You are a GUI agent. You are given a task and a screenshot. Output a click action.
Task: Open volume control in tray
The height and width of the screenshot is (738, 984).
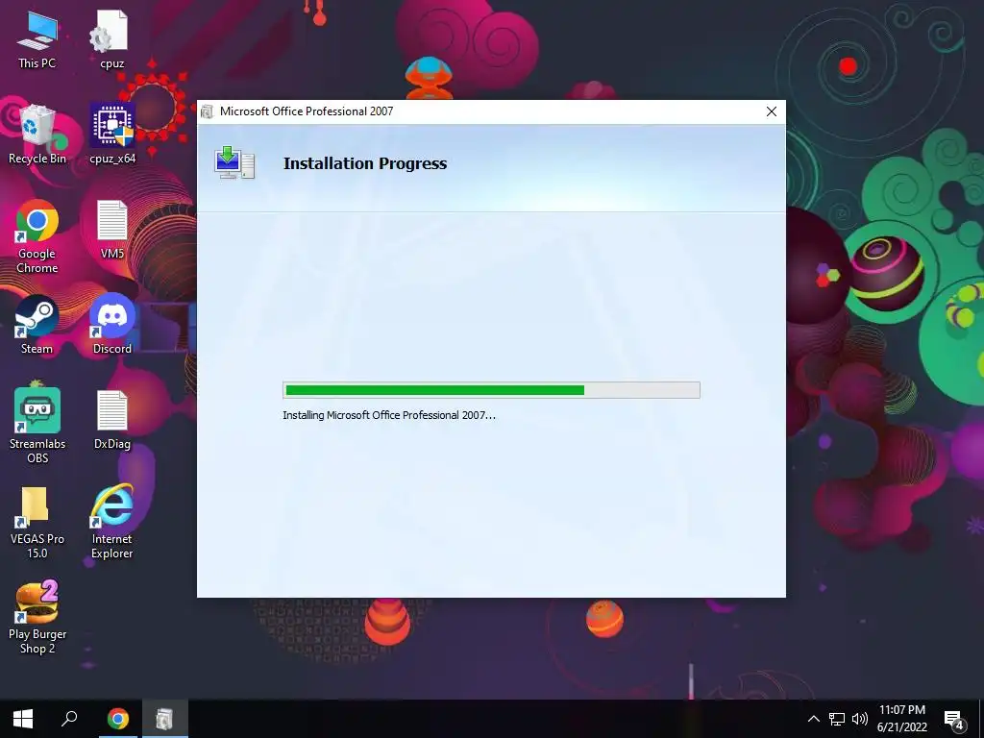(860, 719)
